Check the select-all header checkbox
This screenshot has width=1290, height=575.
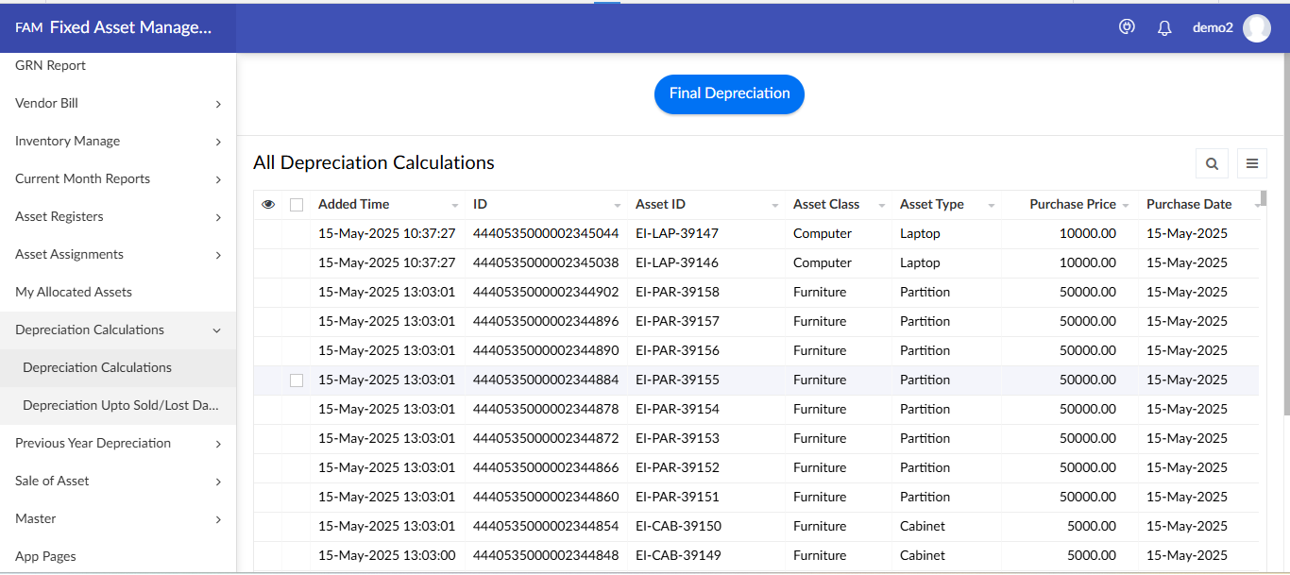point(297,204)
